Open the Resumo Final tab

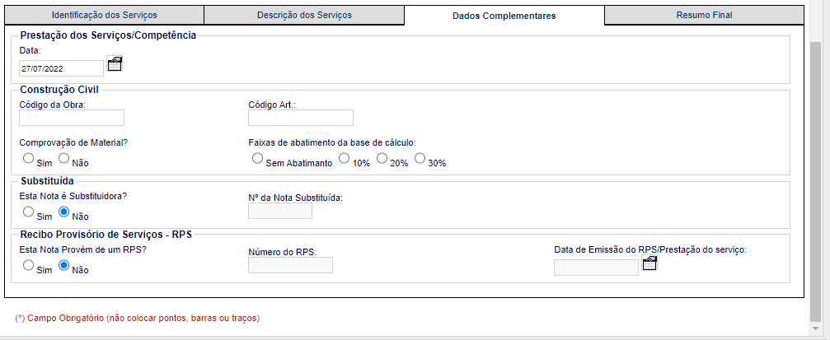click(x=704, y=15)
